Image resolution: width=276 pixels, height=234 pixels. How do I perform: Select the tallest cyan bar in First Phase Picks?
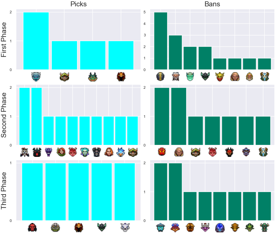click(36, 41)
